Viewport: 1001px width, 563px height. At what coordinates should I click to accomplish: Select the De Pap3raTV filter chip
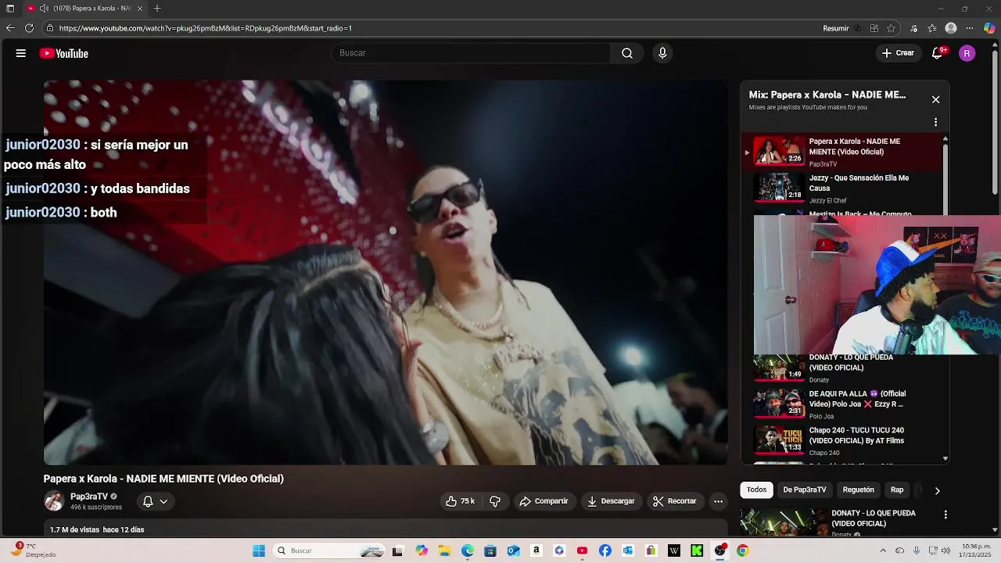(x=805, y=489)
